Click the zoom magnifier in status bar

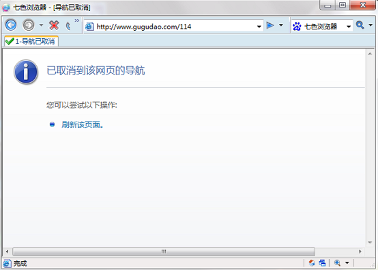338,262
